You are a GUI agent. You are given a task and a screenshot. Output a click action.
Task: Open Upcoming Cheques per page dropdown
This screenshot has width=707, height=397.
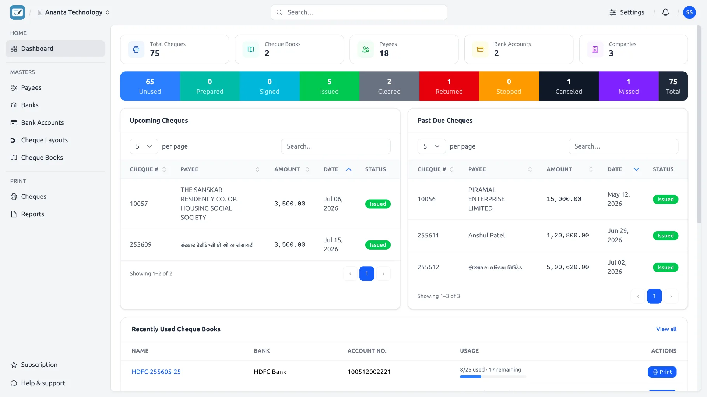tap(144, 146)
